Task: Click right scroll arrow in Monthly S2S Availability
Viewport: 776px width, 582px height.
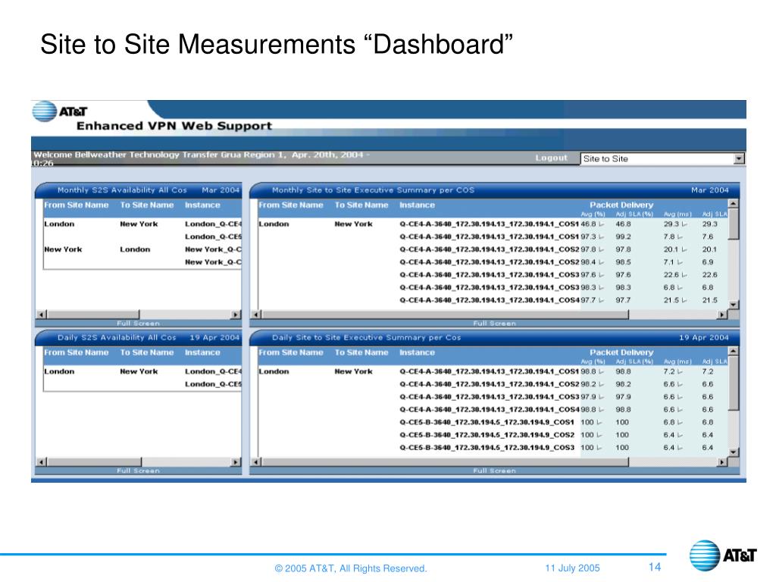Action: point(236,314)
